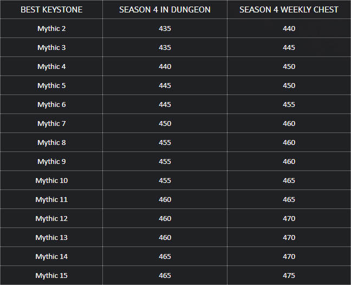Click the Mythic 4 cell
Viewport: 351px width, 285px height.
51,66
